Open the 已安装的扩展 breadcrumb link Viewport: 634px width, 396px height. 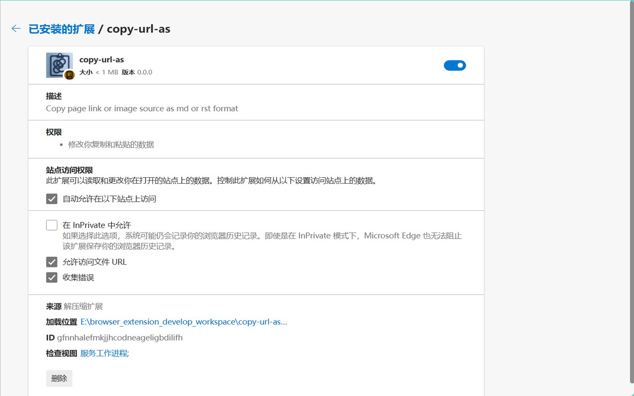(x=61, y=29)
